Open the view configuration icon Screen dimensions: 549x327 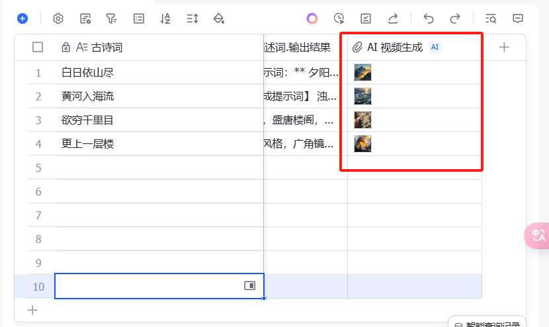point(85,18)
